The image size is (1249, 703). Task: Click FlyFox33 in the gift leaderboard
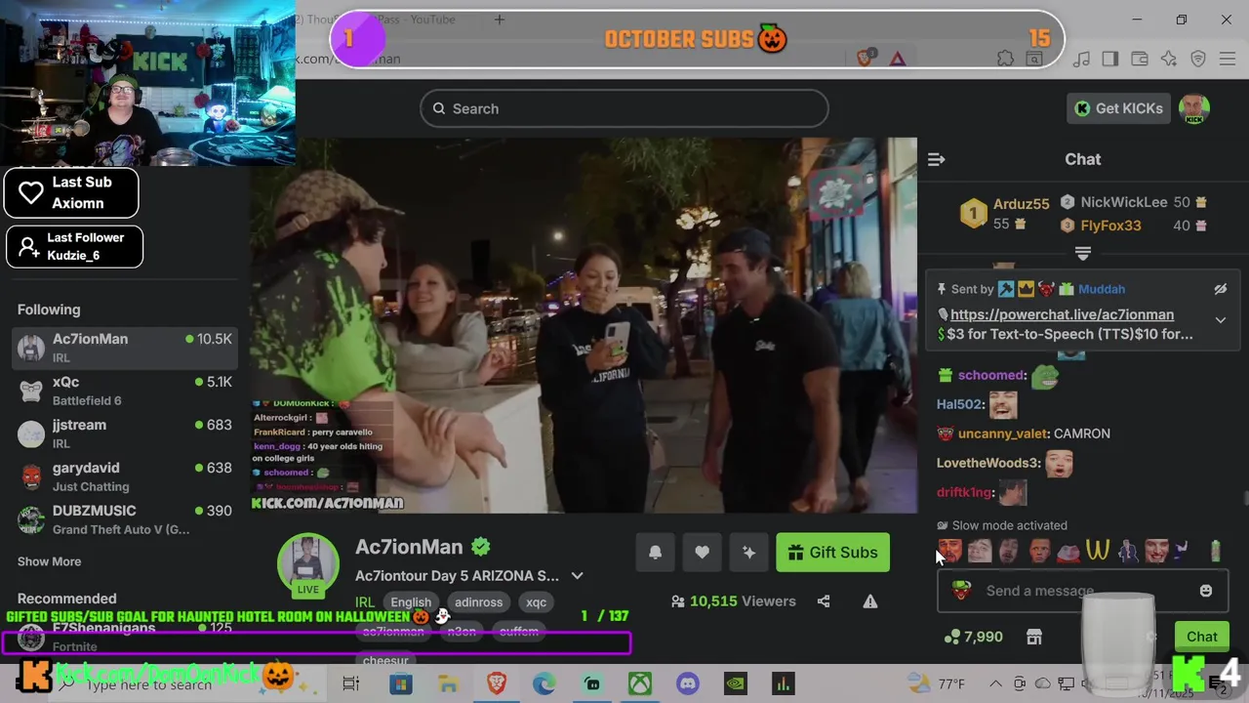click(1110, 226)
